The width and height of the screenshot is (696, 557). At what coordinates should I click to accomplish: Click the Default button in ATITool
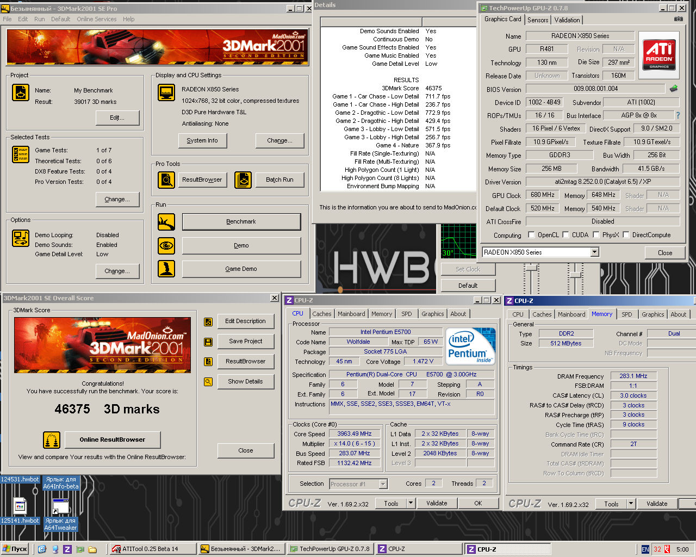pyautogui.click(x=468, y=286)
